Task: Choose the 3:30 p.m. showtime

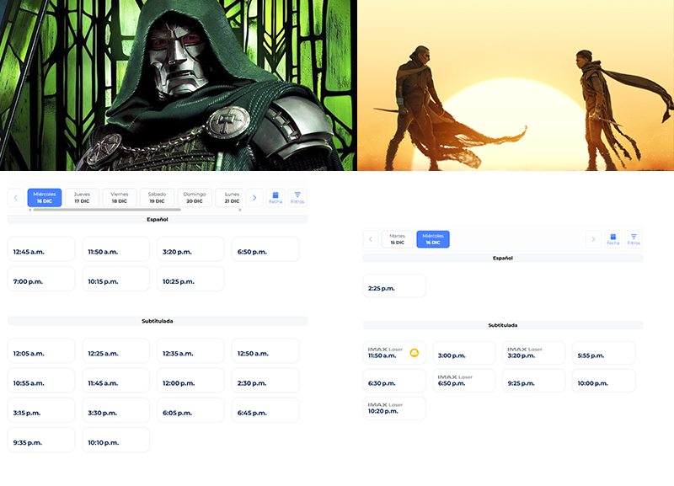Action: click(116, 410)
